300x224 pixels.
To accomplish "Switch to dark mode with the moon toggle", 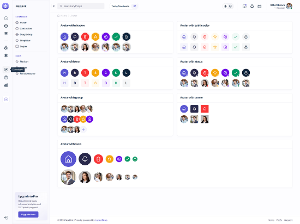I will 231,7.
